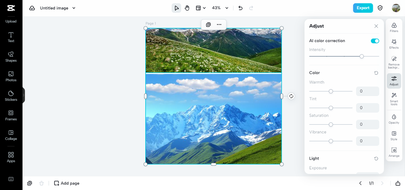Select the pointer selection tool
The height and width of the screenshot is (190, 405).
pos(177,8)
